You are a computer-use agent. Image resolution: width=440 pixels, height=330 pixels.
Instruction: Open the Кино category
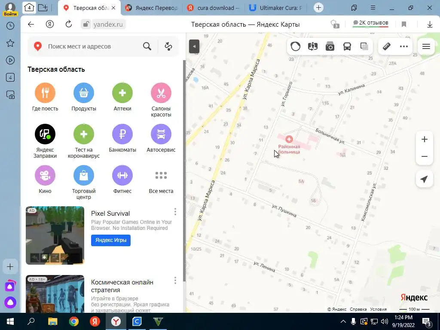[x=45, y=180]
